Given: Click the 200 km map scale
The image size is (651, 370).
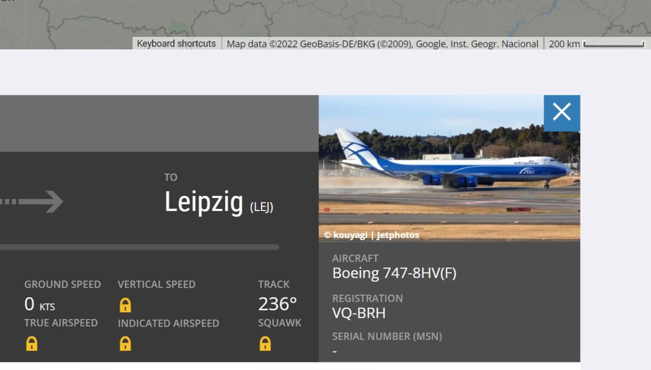Looking at the screenshot, I should click(596, 44).
